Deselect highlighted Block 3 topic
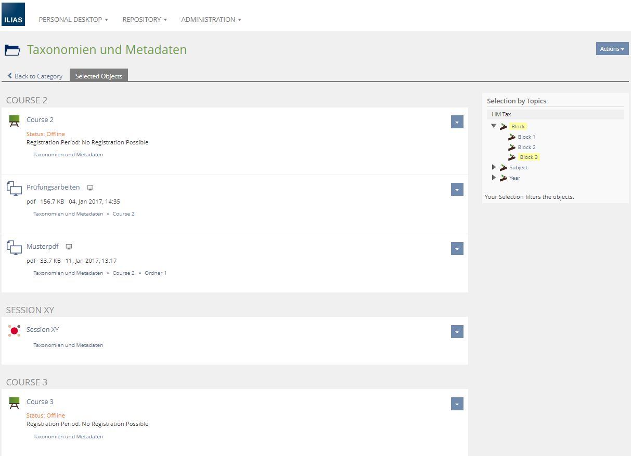This screenshot has width=631, height=456. click(x=529, y=157)
